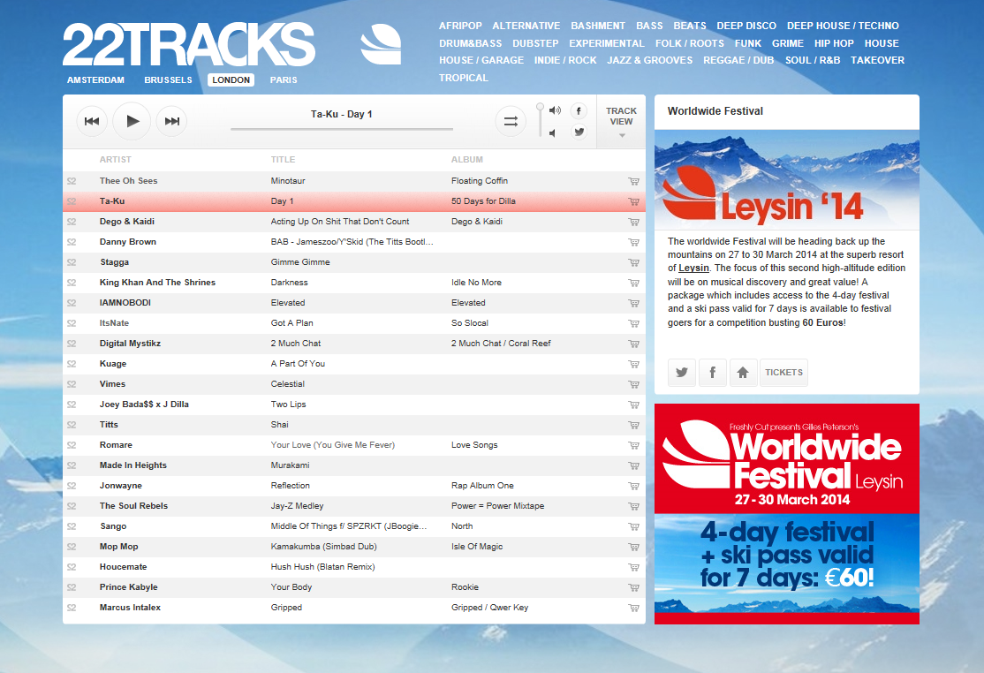984x673 pixels.
Task: Click cart icon for Danny Brown row
Action: pos(634,242)
